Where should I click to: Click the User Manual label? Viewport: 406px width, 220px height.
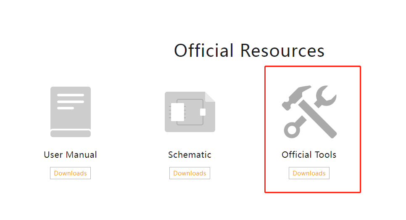click(71, 155)
